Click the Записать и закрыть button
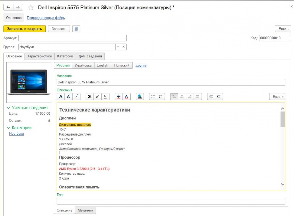The width and height of the screenshot is (294, 216). 24,29
